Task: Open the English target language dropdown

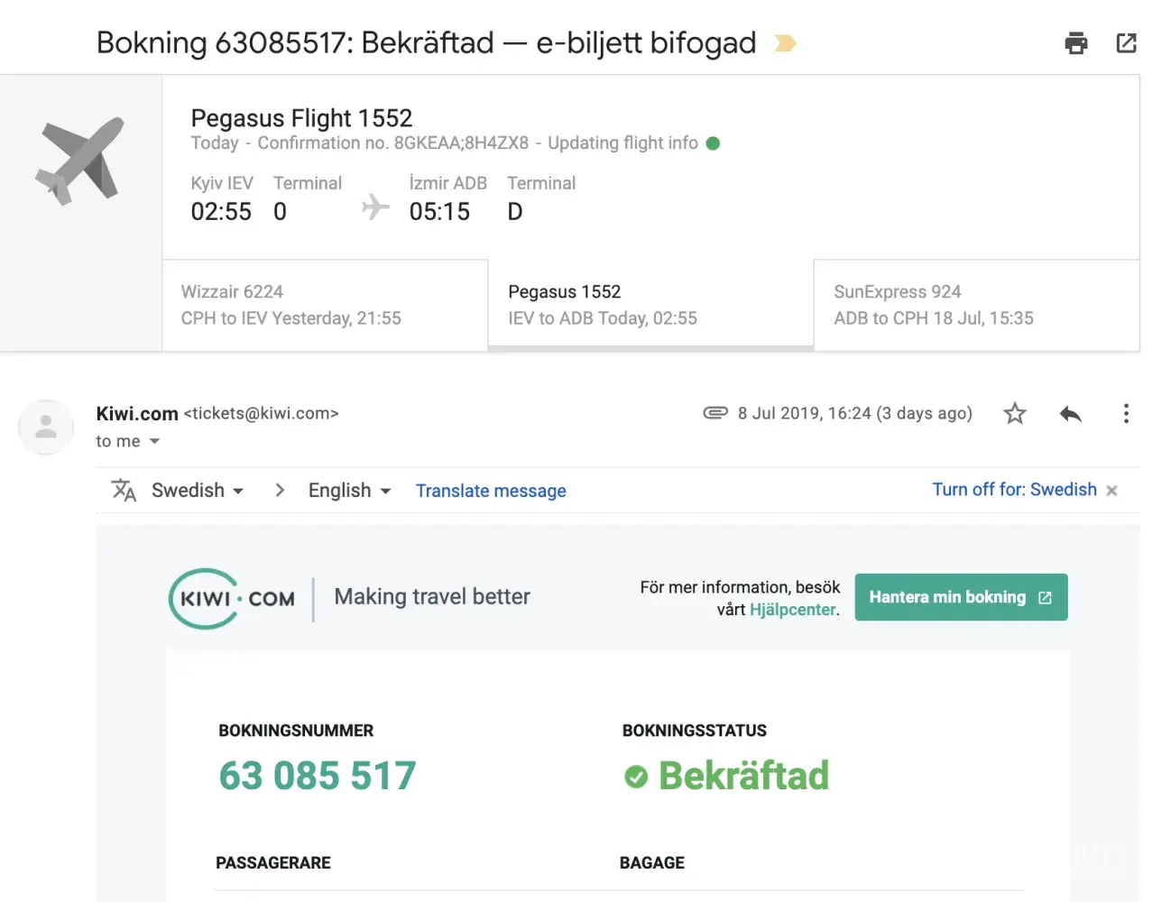Action: tap(349, 490)
